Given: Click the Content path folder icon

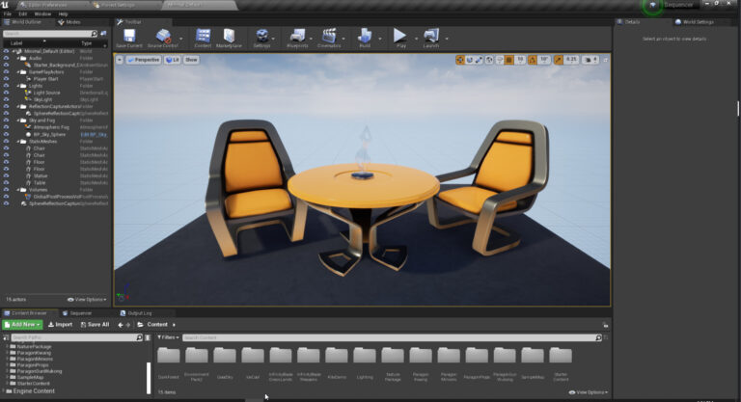Looking at the screenshot, I should [140, 325].
